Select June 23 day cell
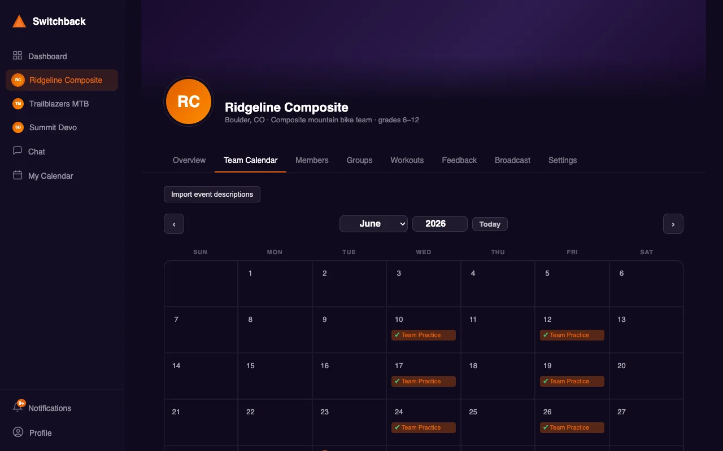The image size is (723, 451). coord(349,423)
